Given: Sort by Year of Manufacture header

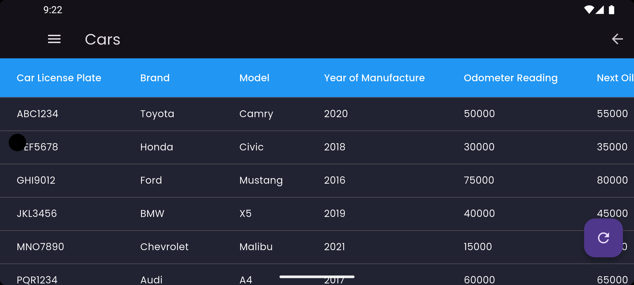Looking at the screenshot, I should (x=374, y=78).
